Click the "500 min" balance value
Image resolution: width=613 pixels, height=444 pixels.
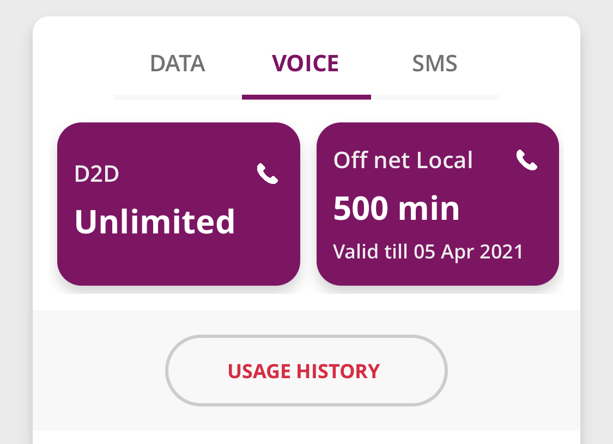(396, 208)
